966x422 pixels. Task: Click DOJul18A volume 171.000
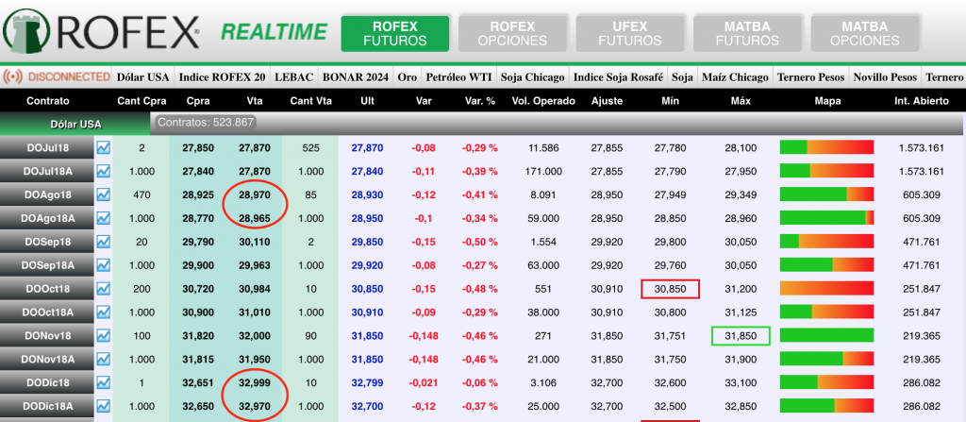pos(543,172)
